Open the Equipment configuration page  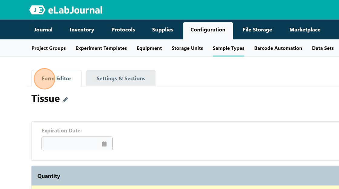coord(149,48)
